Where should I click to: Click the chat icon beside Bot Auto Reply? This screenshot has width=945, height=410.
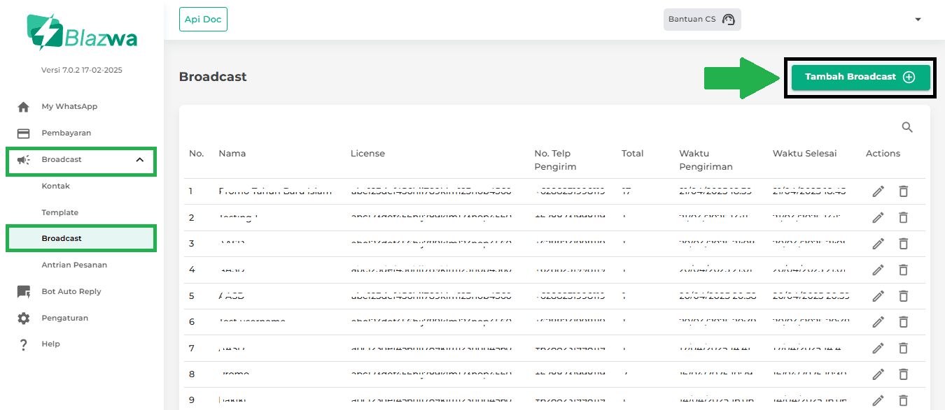pyautogui.click(x=24, y=292)
